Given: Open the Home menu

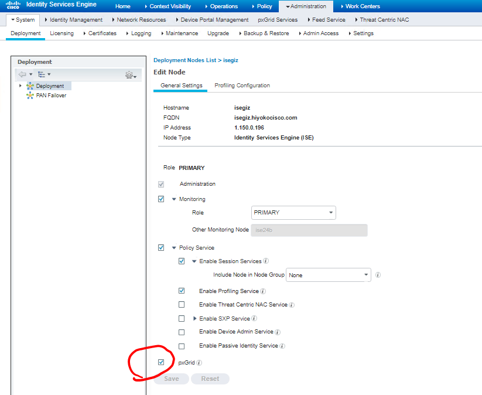Looking at the screenshot, I should [122, 6].
